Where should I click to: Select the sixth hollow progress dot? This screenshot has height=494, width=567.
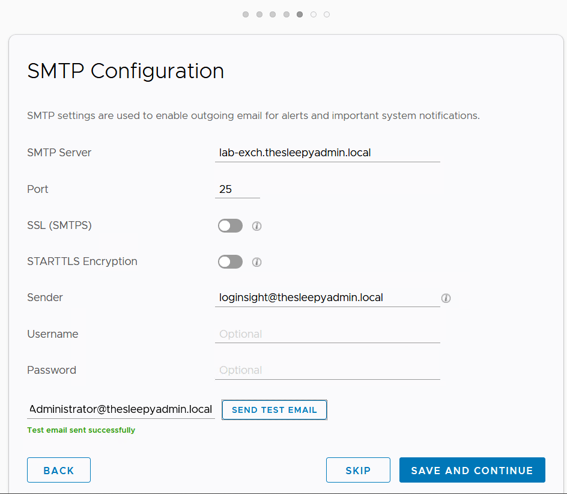314,14
